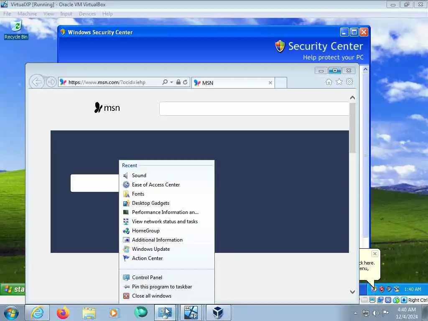The width and height of the screenshot is (428, 321).
Task: Click the Sound speaker icon in the list
Action: point(126,176)
